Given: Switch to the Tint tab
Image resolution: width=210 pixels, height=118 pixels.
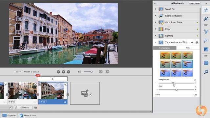Looking at the screenshot, I should (188, 48).
